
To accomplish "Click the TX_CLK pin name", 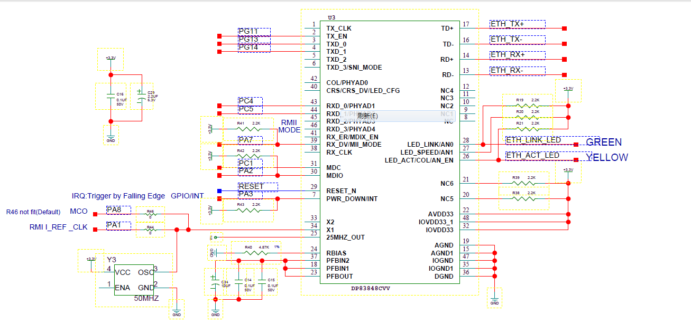I will click(339, 28).
